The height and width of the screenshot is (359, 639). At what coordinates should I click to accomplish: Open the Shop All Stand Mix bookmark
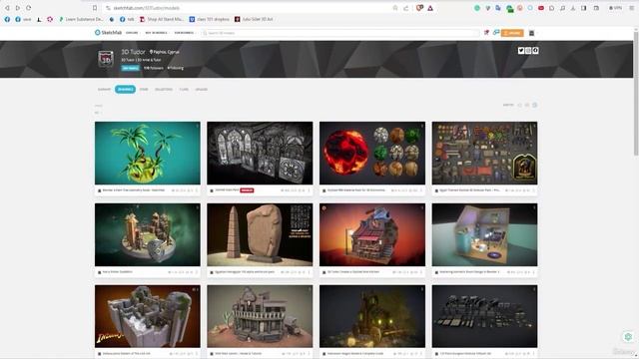coord(162,19)
